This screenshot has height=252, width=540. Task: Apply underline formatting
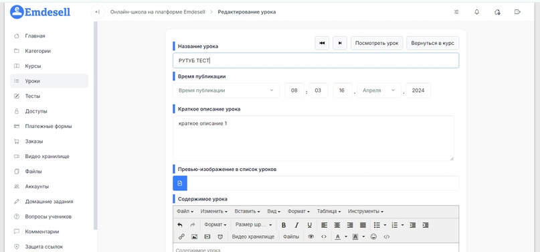click(309, 225)
